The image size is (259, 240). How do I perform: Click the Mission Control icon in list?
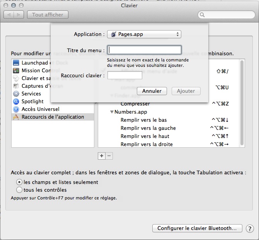tap(16, 70)
